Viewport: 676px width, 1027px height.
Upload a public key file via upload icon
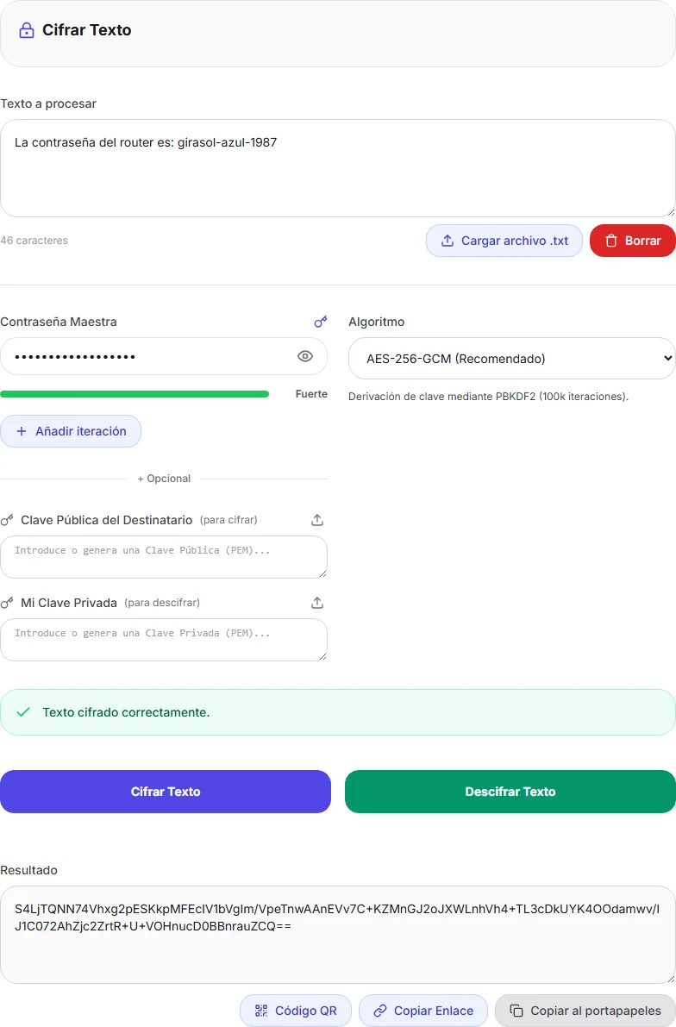coord(317,520)
